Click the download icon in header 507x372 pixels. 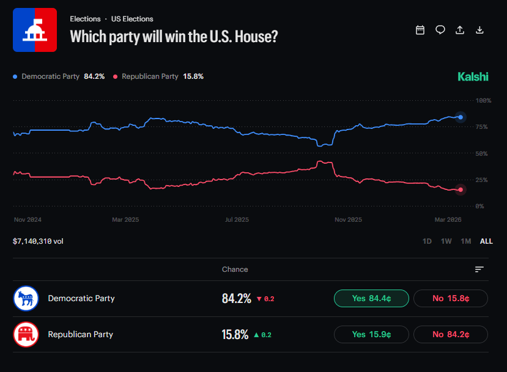[x=479, y=30]
